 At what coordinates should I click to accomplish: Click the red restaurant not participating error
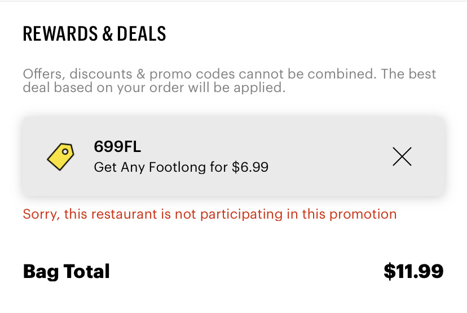pos(209,215)
